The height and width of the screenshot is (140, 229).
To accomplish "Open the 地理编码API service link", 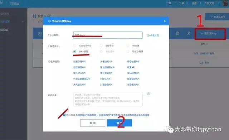I will (x=79, y=67).
